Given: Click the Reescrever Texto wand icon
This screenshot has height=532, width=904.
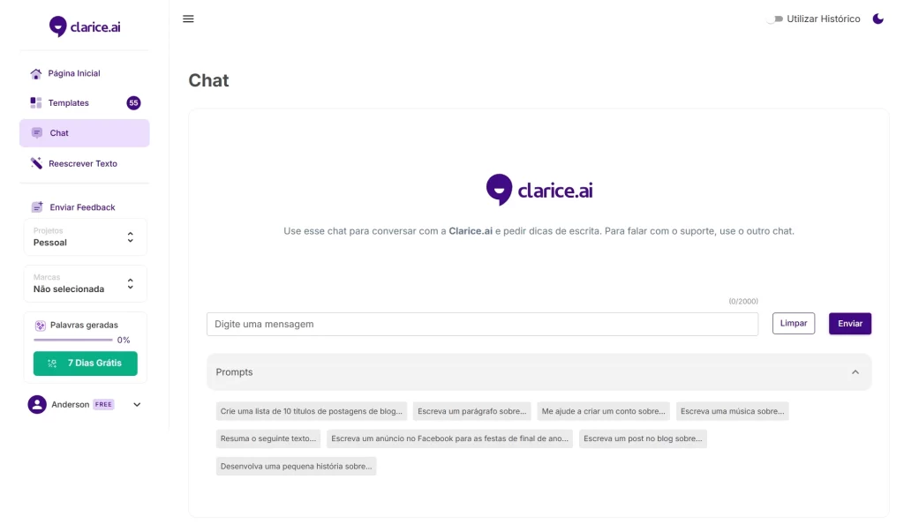Looking at the screenshot, I should point(36,163).
